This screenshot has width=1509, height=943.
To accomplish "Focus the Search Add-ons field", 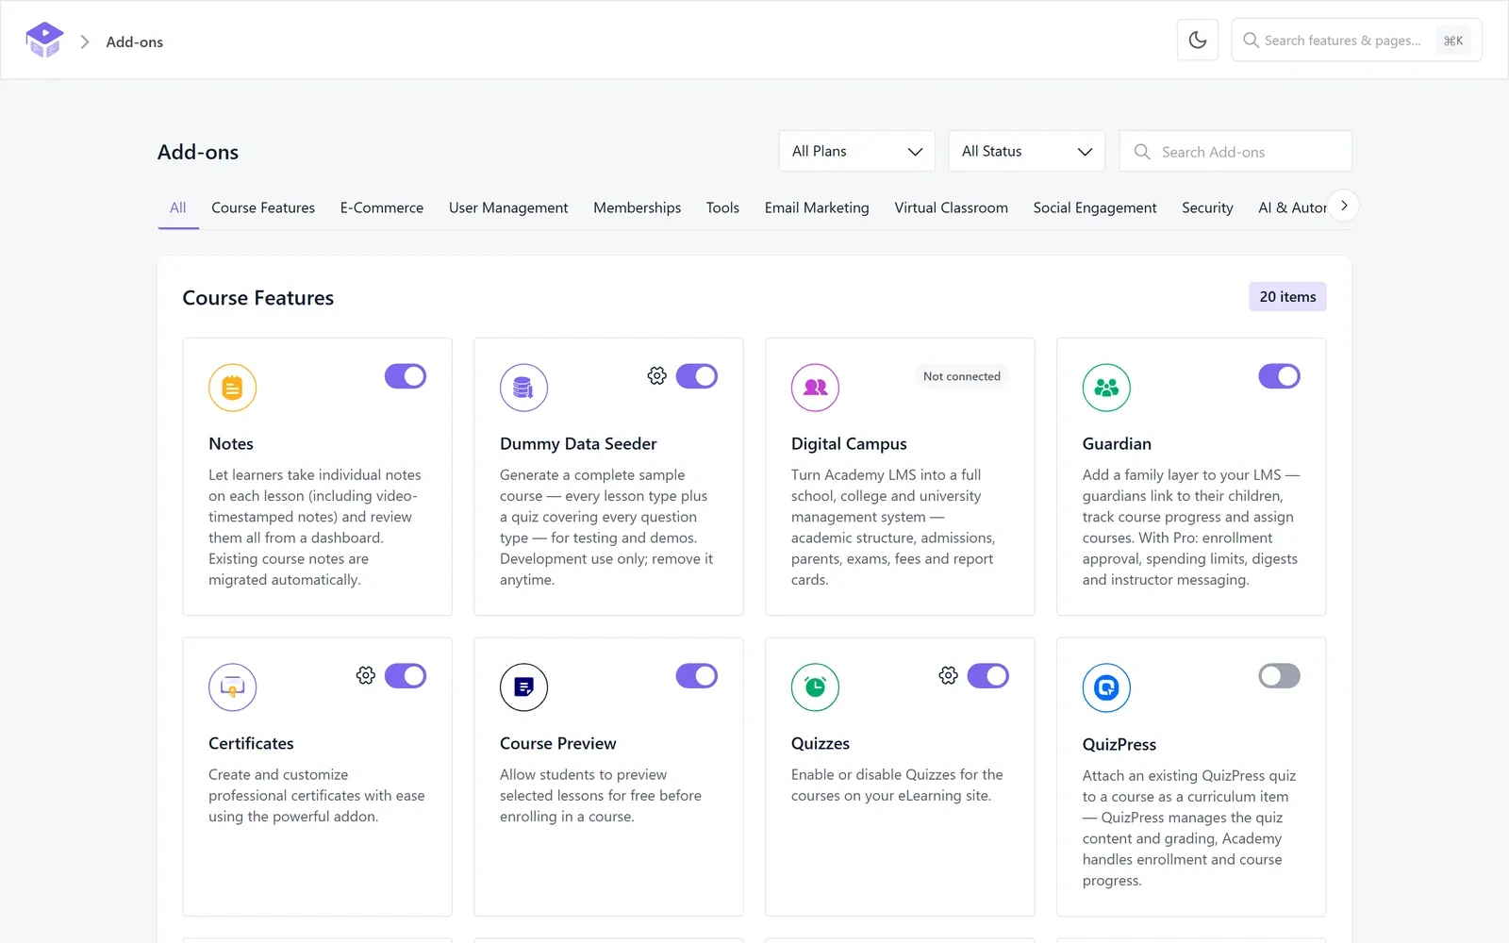I will (x=1235, y=151).
